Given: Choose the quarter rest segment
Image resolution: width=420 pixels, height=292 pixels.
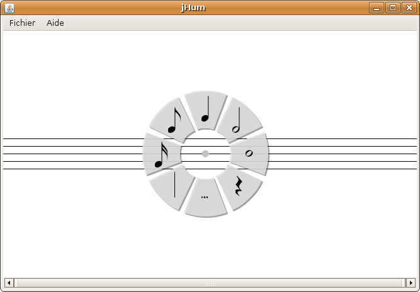Looking at the screenshot, I should [x=239, y=188].
